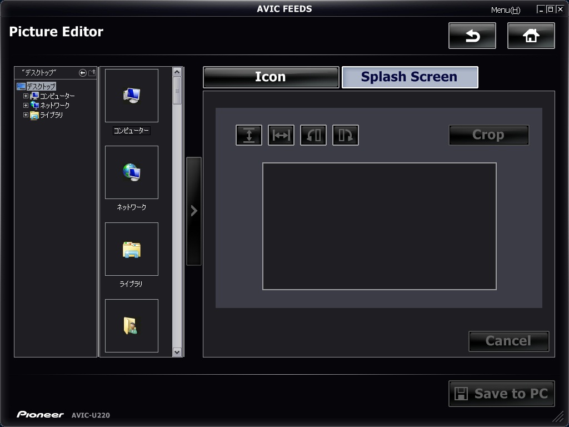
Task: Select the デスクトップ root tree item
Action: point(41,87)
